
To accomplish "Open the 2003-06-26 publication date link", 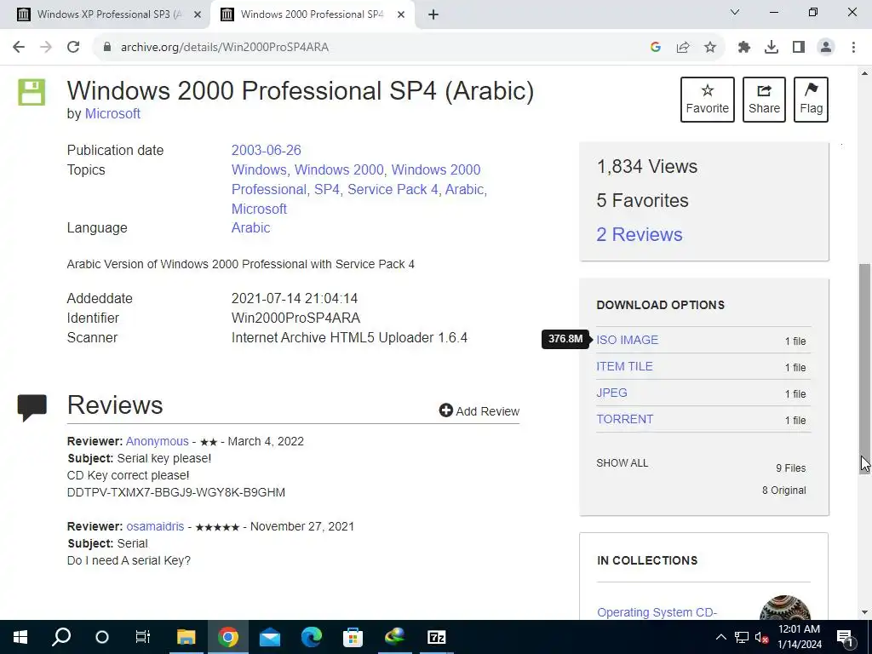I will click(x=266, y=150).
